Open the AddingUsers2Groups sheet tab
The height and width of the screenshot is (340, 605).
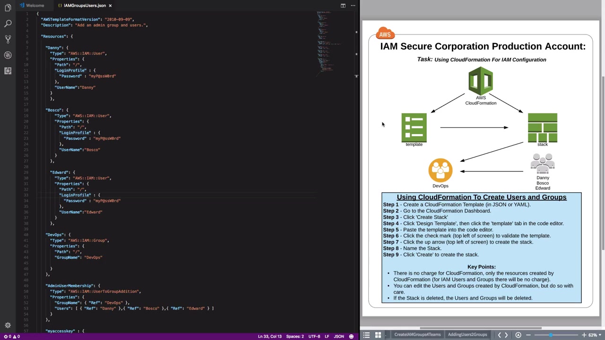(467, 335)
